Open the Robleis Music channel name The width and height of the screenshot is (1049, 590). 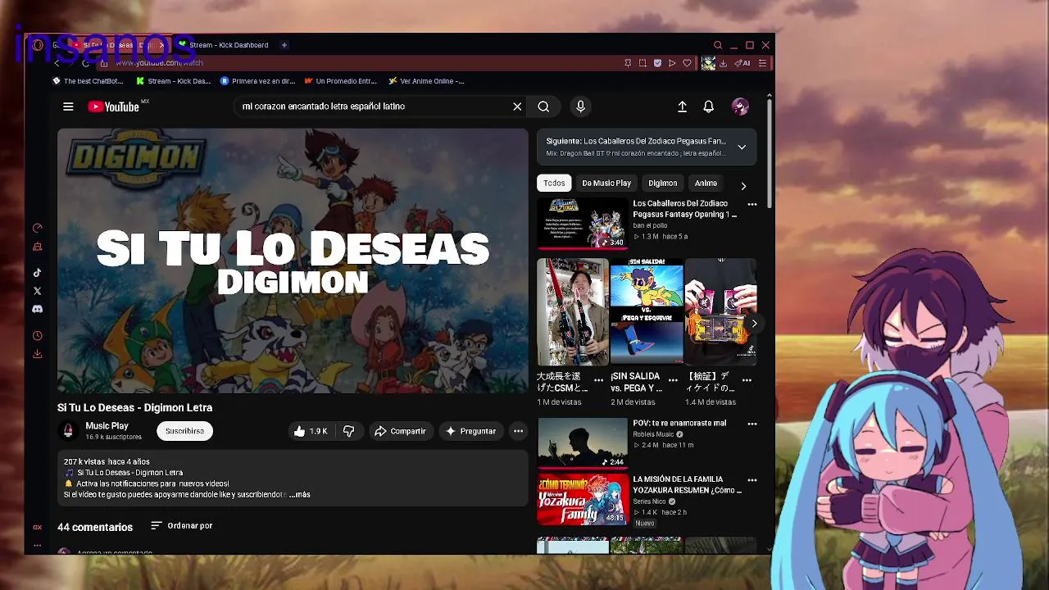click(x=653, y=434)
